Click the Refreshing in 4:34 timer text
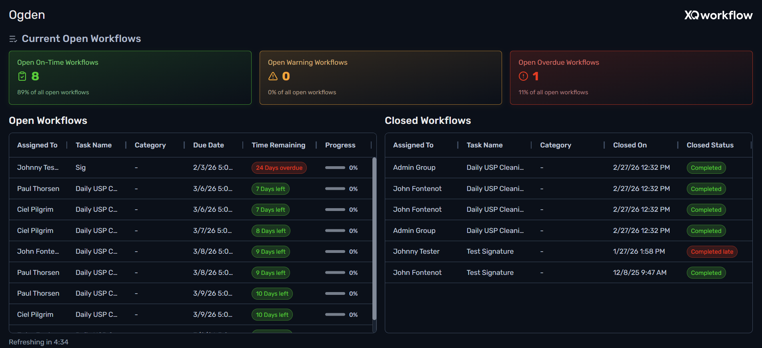The width and height of the screenshot is (762, 348). 38,342
